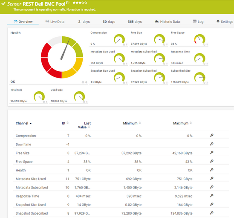Set priority with the first star
234x218 pixels.
(74, 3)
